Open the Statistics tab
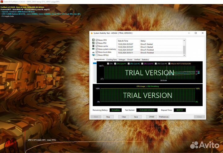Viewport: 223px width, 153px height. tap(145, 60)
